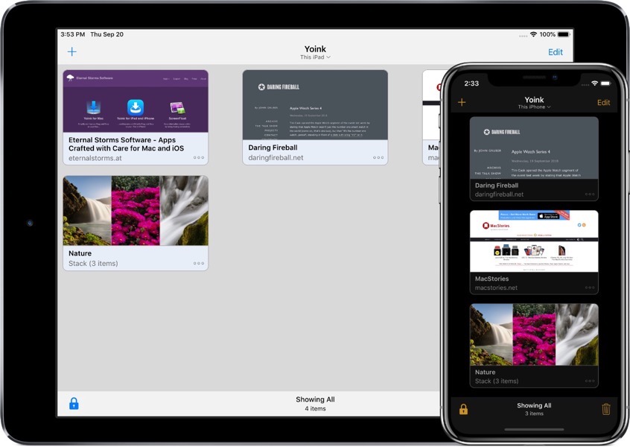Viewport: 630px width, 447px height.
Task: Open more options for iPad Nature stack
Action: 199,263
